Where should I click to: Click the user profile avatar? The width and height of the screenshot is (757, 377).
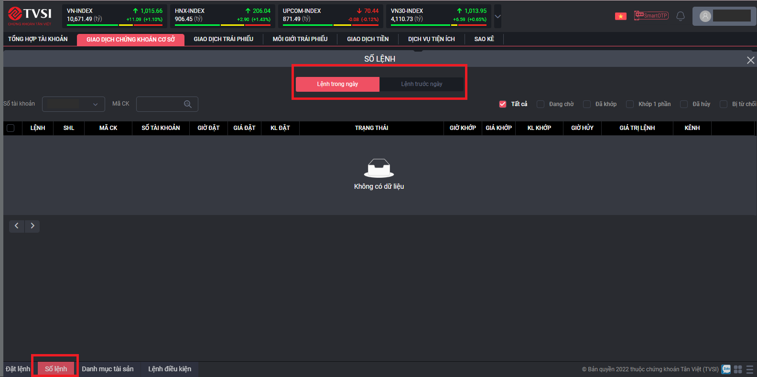tap(705, 16)
